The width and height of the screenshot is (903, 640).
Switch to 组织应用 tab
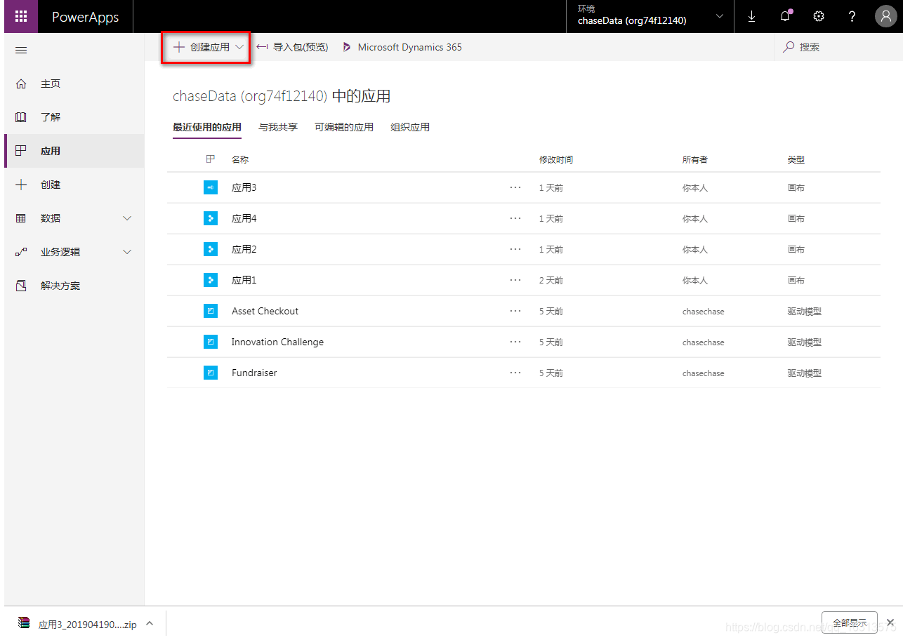tap(410, 127)
